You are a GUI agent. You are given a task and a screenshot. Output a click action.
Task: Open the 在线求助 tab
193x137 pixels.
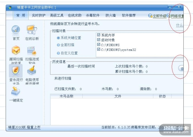coord(75,16)
